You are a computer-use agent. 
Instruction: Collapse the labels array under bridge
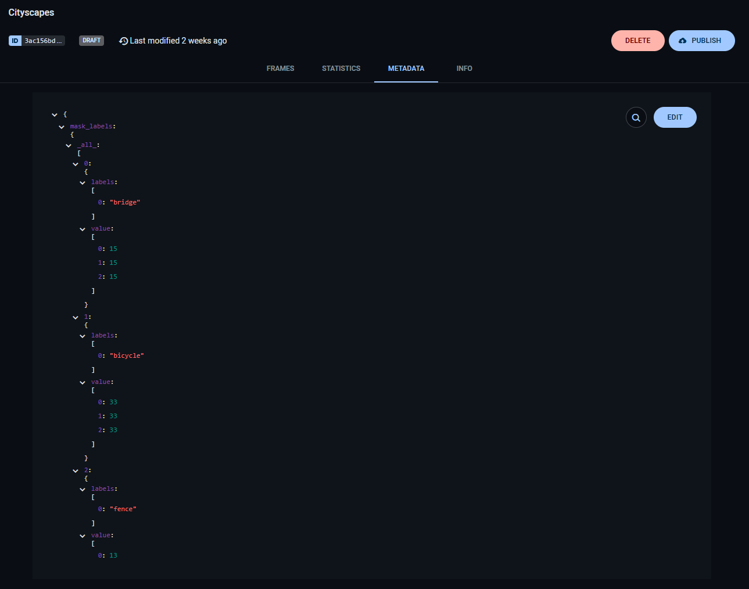(82, 182)
